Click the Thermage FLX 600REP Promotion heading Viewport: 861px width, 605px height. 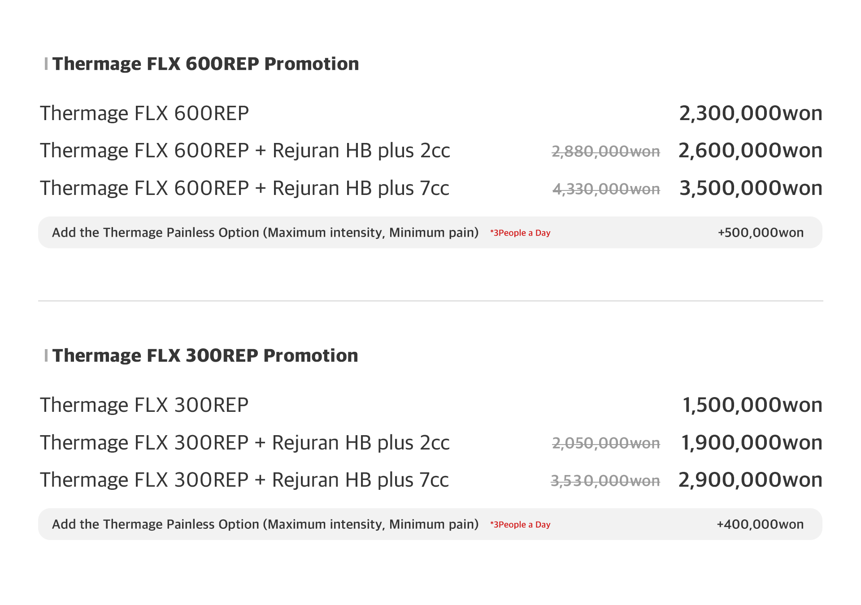pyautogui.click(x=205, y=64)
